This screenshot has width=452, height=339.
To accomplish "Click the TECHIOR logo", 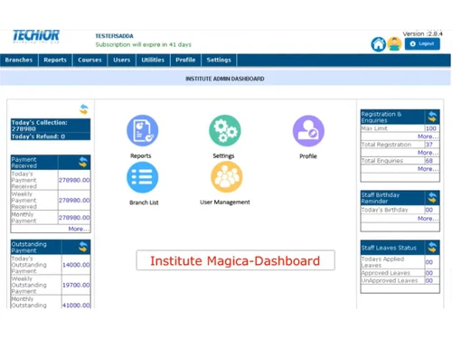I will pos(36,36).
